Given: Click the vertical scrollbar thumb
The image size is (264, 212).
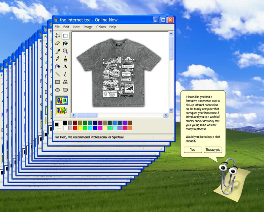Looking at the screenshot, I should (x=171, y=48).
